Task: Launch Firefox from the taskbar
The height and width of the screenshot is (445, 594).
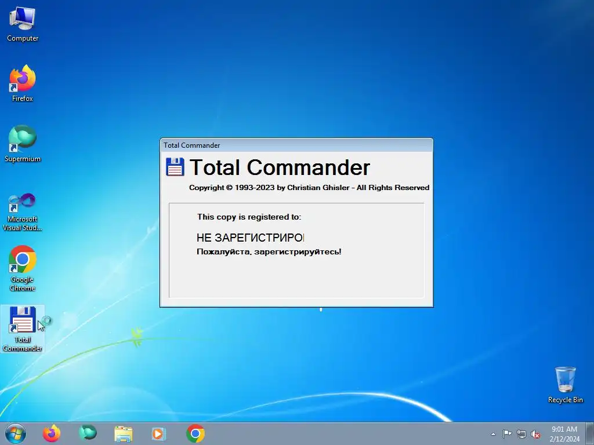Action: coord(52,433)
